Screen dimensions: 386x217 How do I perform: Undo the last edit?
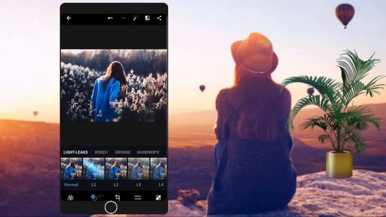[110, 18]
